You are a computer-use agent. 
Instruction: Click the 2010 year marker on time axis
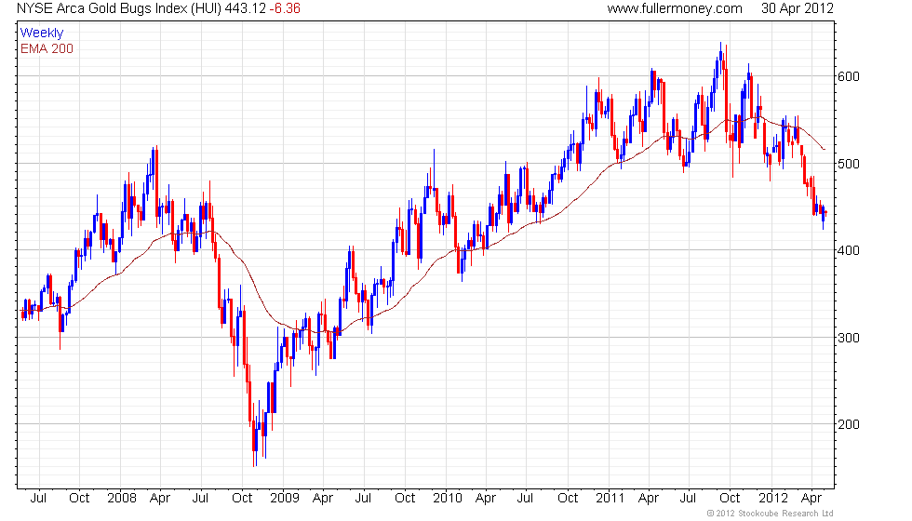(448, 499)
